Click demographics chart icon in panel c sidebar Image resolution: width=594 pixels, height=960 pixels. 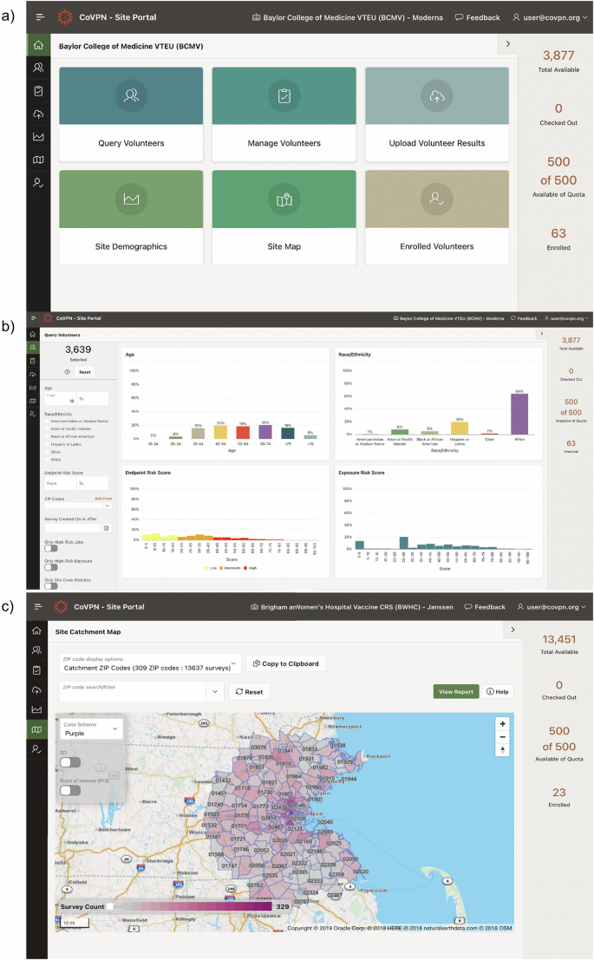coord(36,709)
